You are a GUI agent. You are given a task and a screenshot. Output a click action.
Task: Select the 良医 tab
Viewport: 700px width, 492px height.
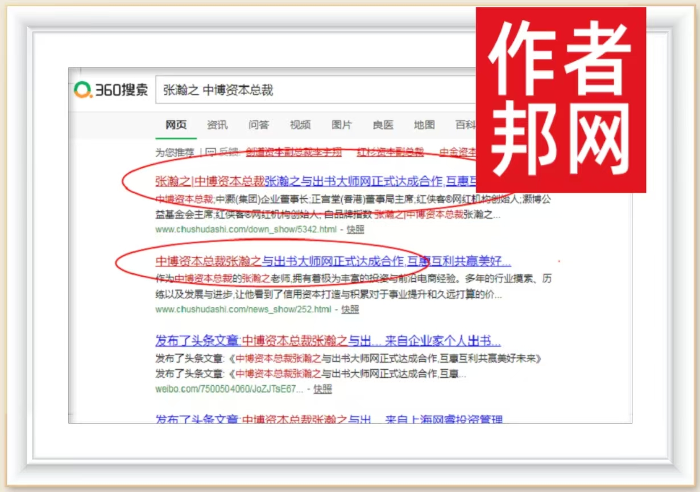tap(383, 125)
